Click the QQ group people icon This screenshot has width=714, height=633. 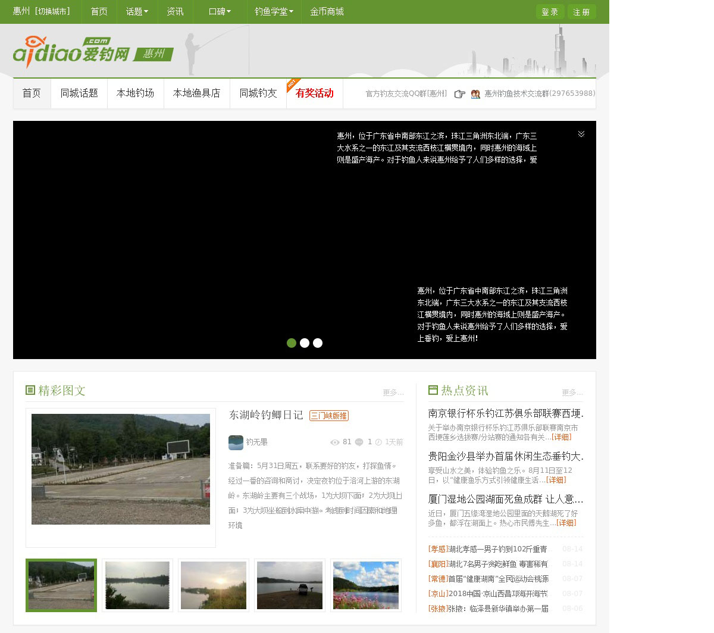click(x=475, y=94)
